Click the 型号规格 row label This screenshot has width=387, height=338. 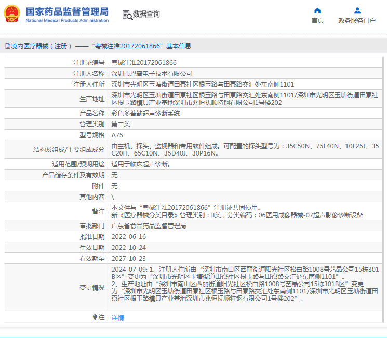coord(92,135)
